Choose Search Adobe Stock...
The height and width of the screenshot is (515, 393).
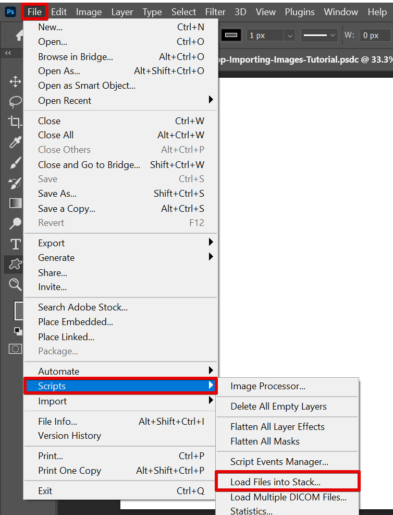[120, 307]
